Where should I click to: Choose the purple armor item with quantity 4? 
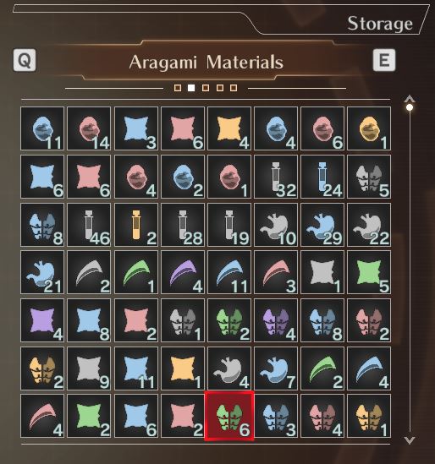click(276, 320)
